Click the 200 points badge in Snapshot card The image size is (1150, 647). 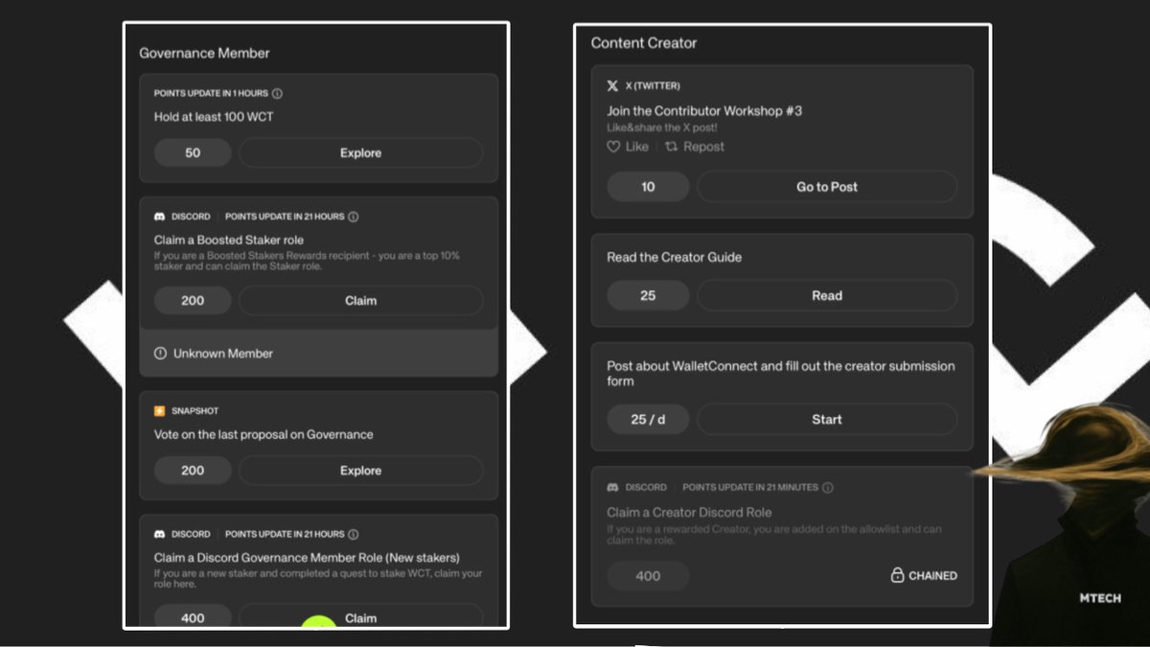193,471
